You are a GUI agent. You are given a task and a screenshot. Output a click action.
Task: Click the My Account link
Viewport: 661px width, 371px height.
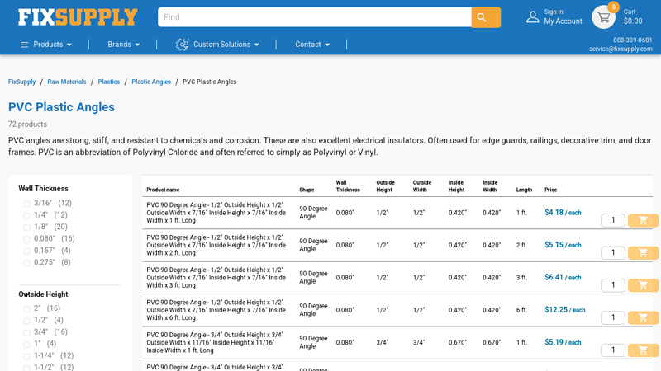[x=563, y=21]
